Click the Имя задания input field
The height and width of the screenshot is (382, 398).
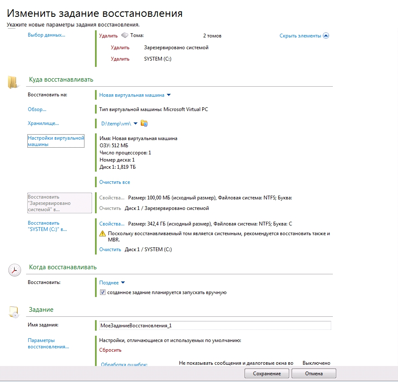coord(215,326)
